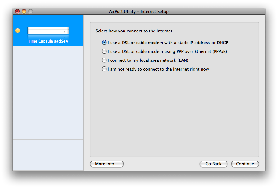Click the Time Capsule device icon
The image size is (278, 188).
48,32
